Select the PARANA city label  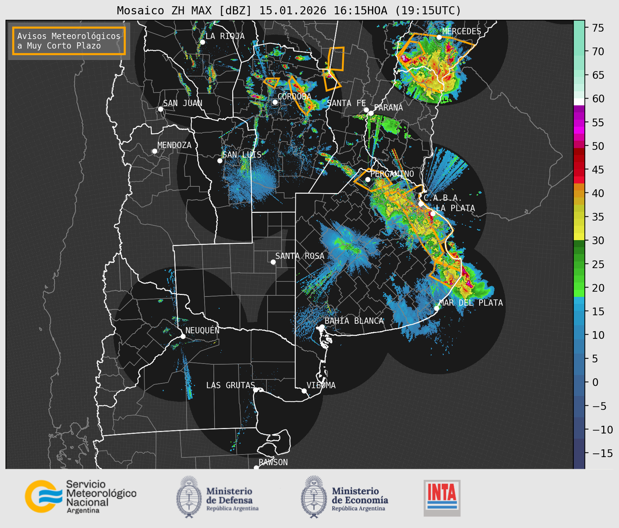(388, 108)
